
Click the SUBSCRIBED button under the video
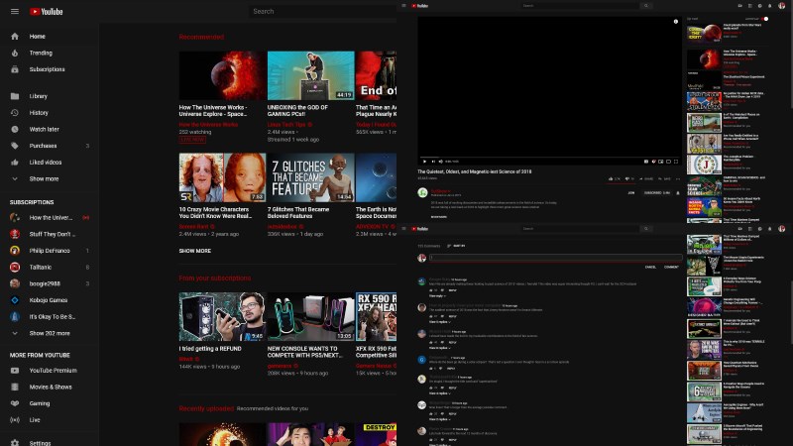pos(657,192)
